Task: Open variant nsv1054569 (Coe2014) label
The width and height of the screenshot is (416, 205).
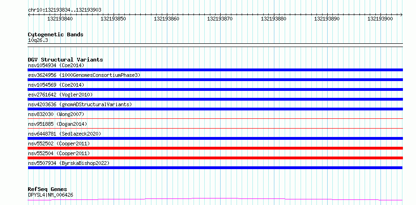Action: (x=56, y=85)
